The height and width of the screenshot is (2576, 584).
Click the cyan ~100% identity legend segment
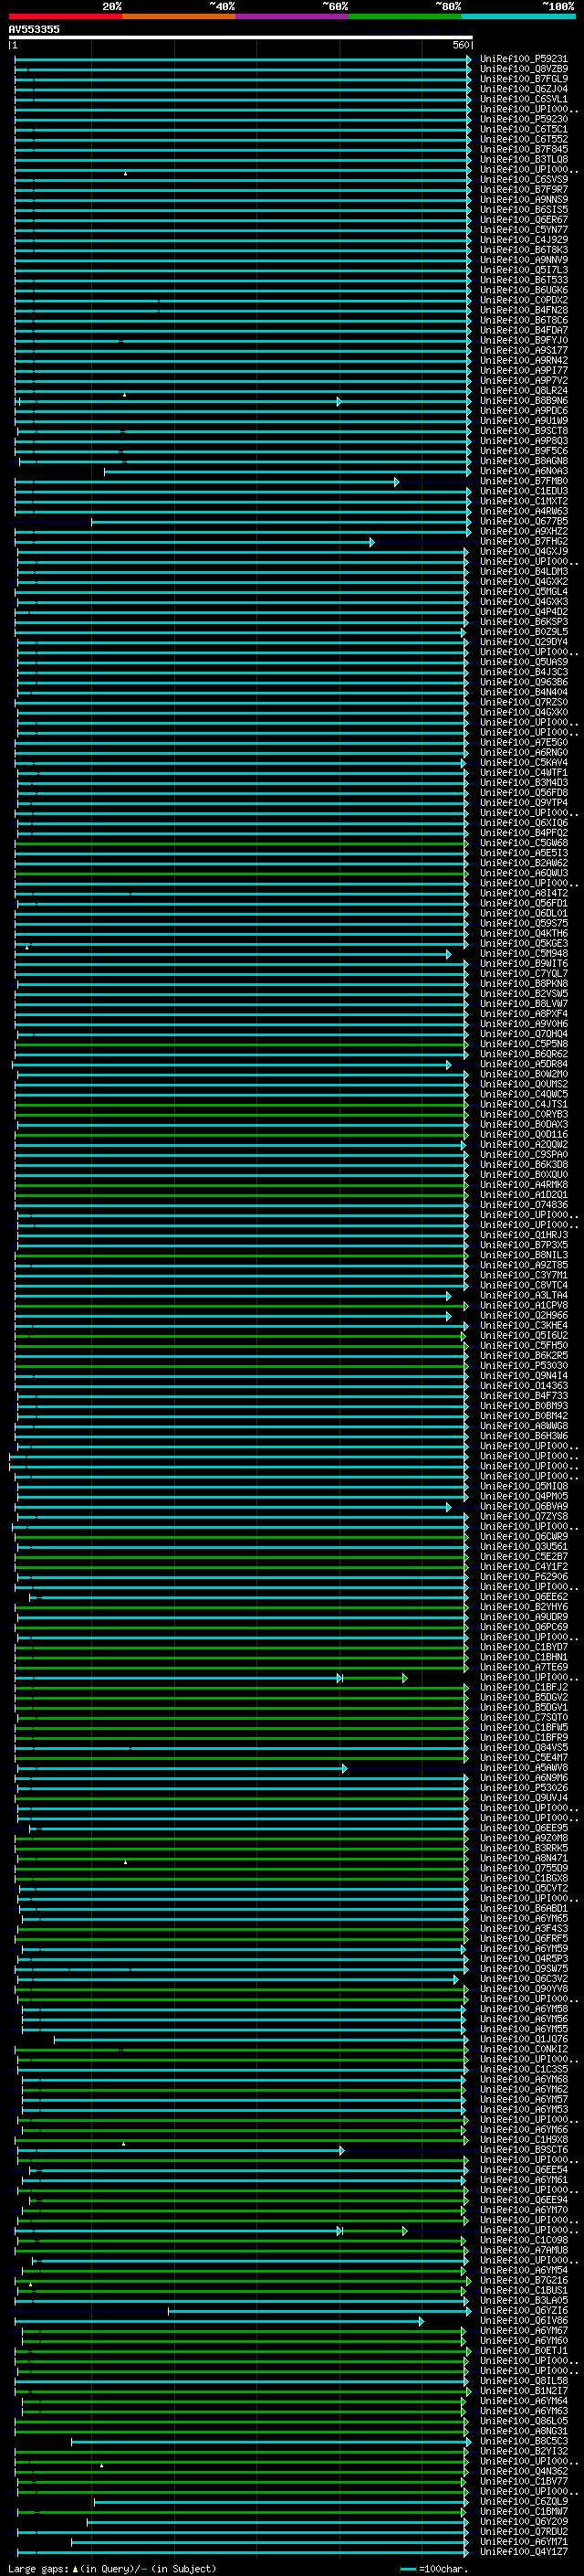[x=517, y=16]
